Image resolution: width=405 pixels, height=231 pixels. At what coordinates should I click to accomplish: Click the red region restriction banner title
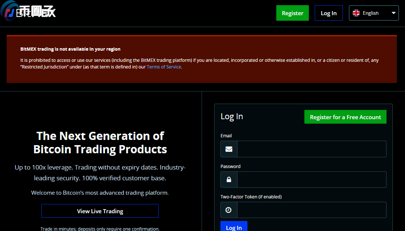(x=70, y=49)
